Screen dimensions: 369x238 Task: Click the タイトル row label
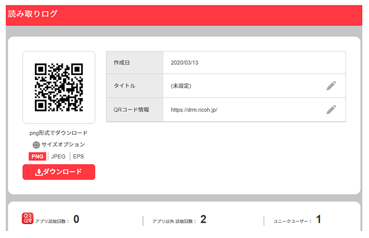pos(125,86)
